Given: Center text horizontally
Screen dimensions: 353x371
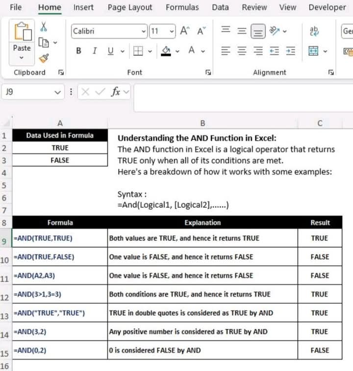Looking at the screenshot, I should coord(242,51).
